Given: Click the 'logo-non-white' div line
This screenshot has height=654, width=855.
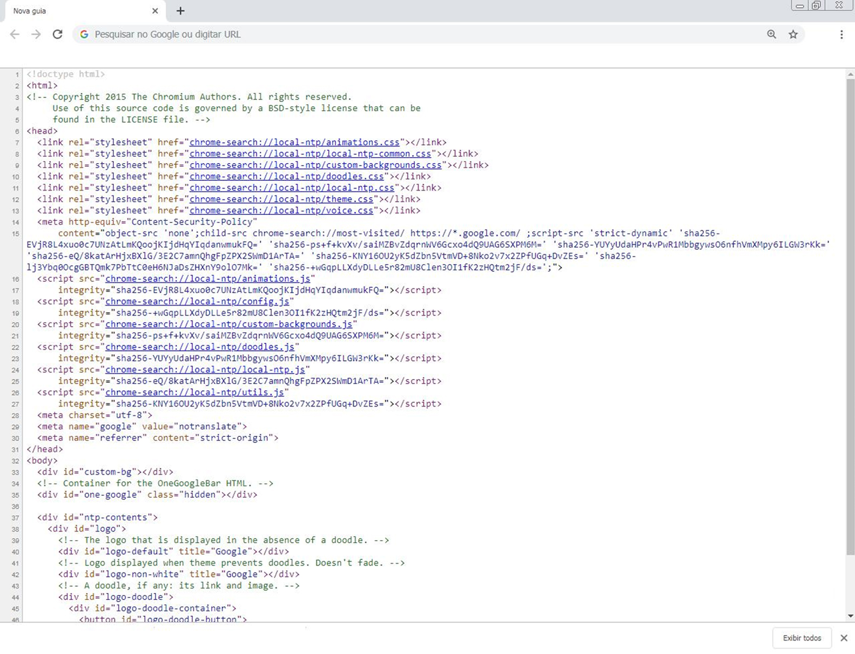Looking at the screenshot, I should click(179, 574).
